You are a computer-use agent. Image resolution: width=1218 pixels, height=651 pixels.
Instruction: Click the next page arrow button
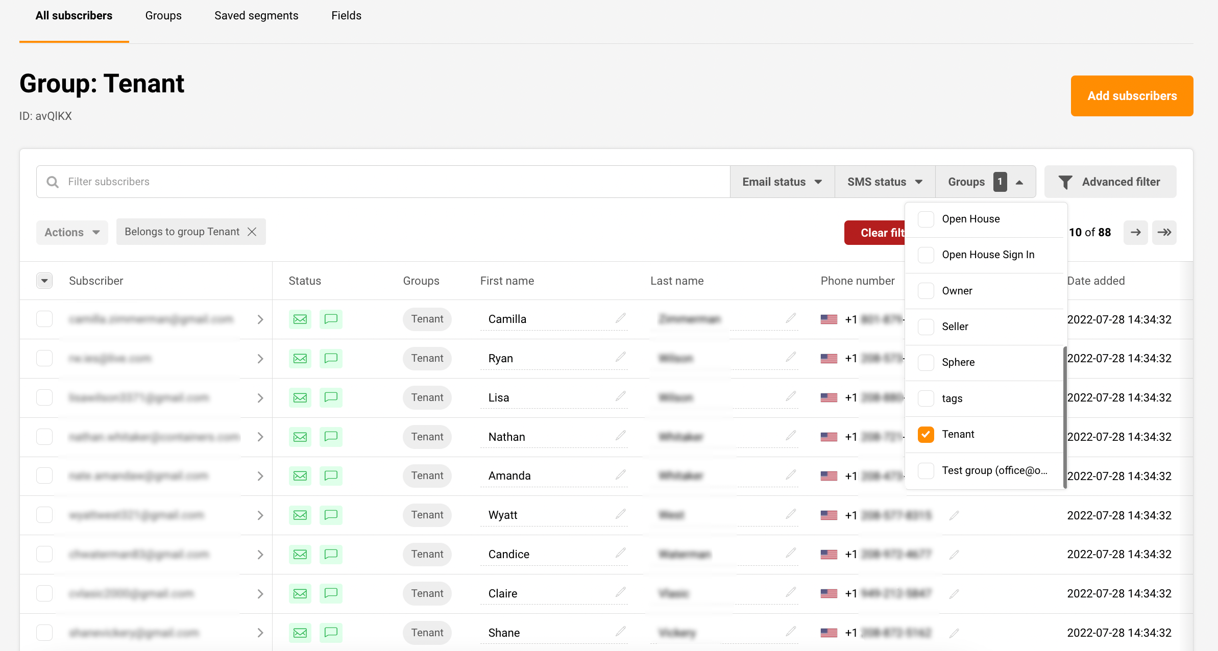[1135, 233]
